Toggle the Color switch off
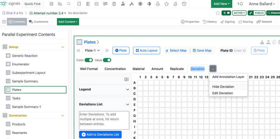The height and width of the screenshot is (139, 280). (89, 60)
